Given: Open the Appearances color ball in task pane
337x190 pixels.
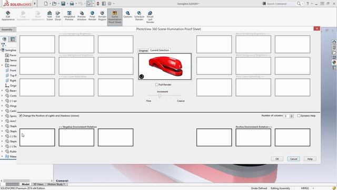Looking at the screenshot, I should click(x=334, y=62).
